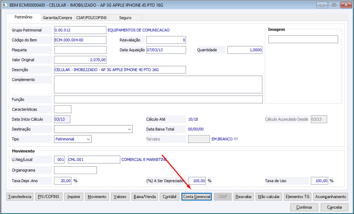The width and height of the screenshot is (354, 214).
Task: Click the Cálculo Até value 10/18
Action: [x=193, y=119]
